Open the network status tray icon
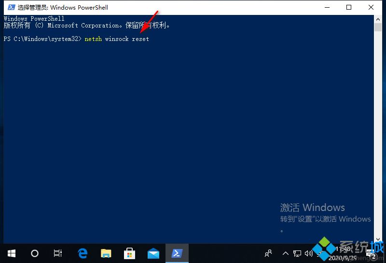 coord(297,253)
